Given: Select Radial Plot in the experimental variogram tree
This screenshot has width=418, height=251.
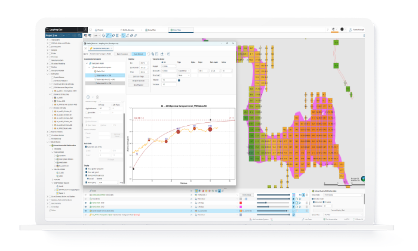Looking at the screenshot, I should (99, 72).
